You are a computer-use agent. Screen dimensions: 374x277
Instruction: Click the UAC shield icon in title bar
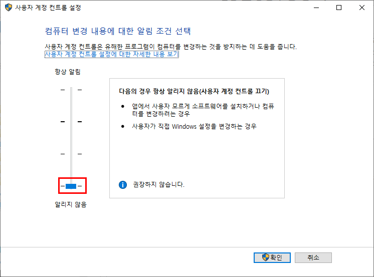click(9, 8)
